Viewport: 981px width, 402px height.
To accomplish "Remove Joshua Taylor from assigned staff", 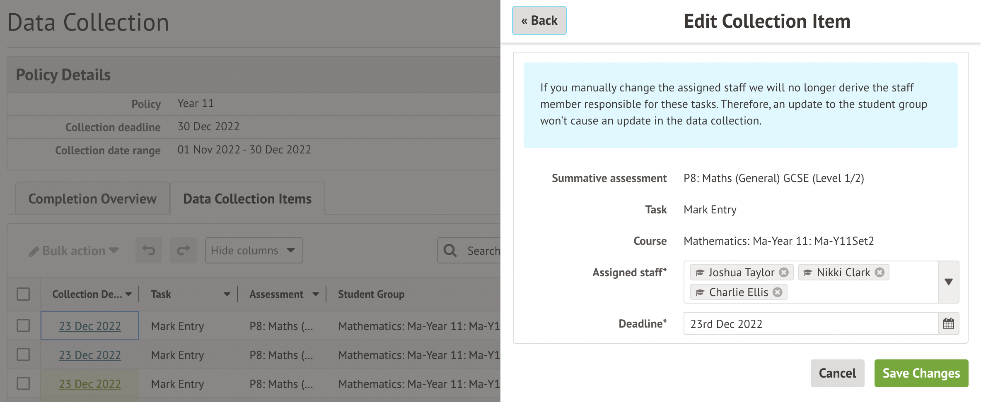I will click(x=783, y=272).
